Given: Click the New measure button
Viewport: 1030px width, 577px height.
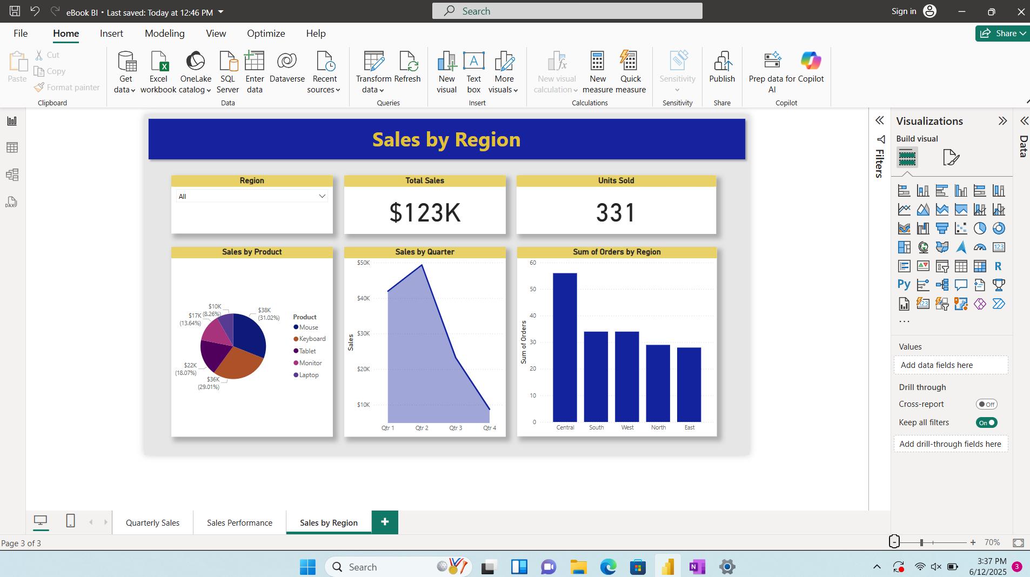Looking at the screenshot, I should point(597,70).
